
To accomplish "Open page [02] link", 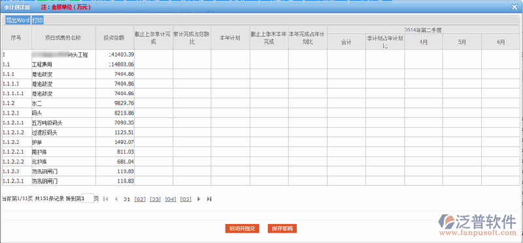I will [140, 199].
